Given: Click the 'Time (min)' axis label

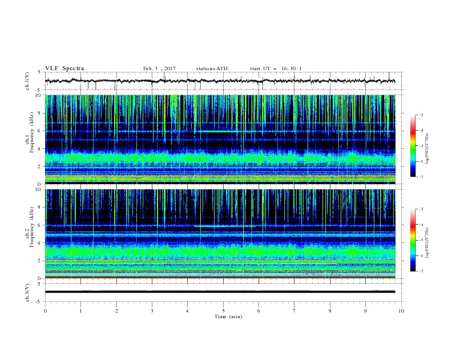Looking at the screenshot, I should coord(228,316).
